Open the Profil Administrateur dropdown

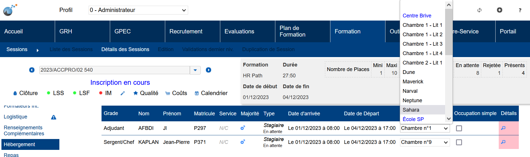(138, 10)
